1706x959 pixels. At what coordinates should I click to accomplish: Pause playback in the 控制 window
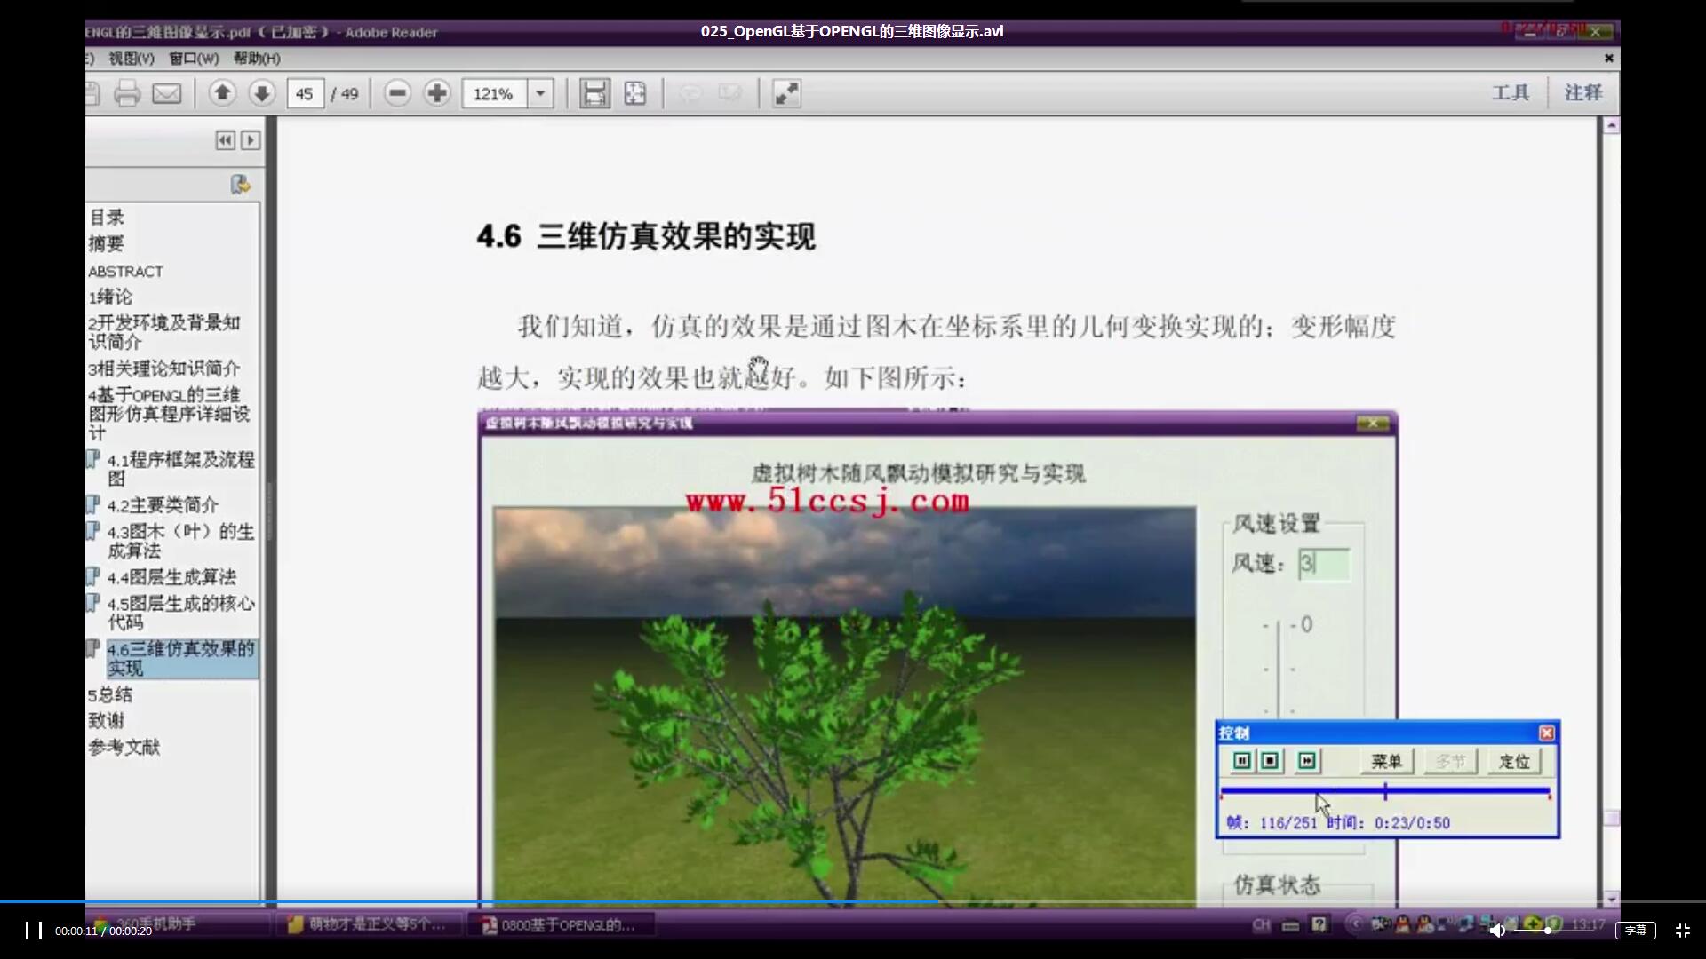[x=1242, y=761]
